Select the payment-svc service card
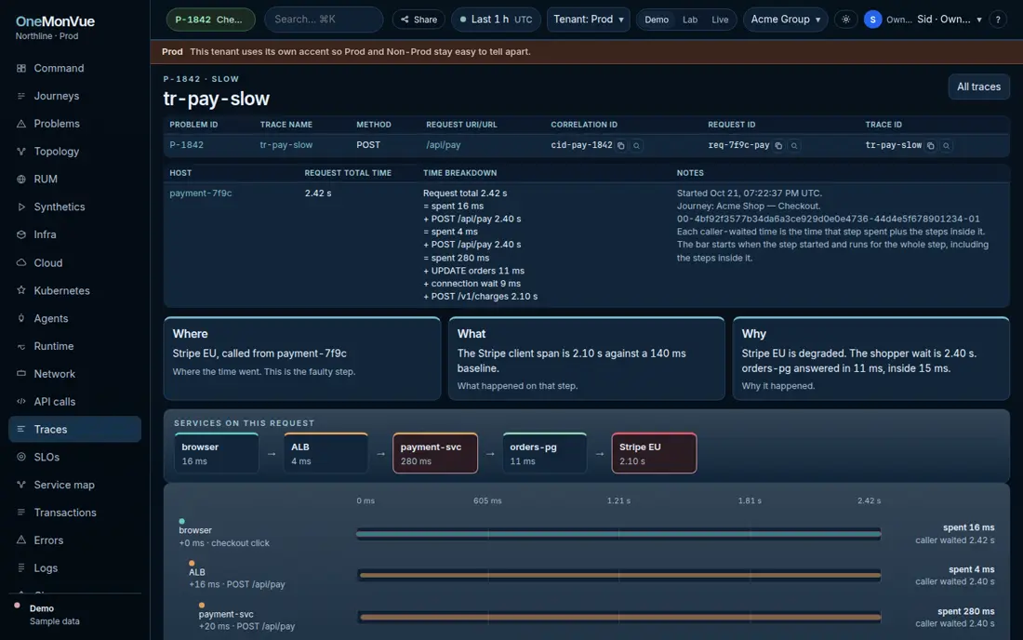 pos(435,453)
